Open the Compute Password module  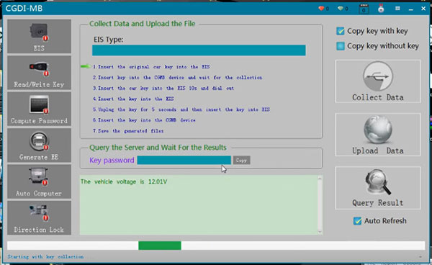[x=39, y=109]
